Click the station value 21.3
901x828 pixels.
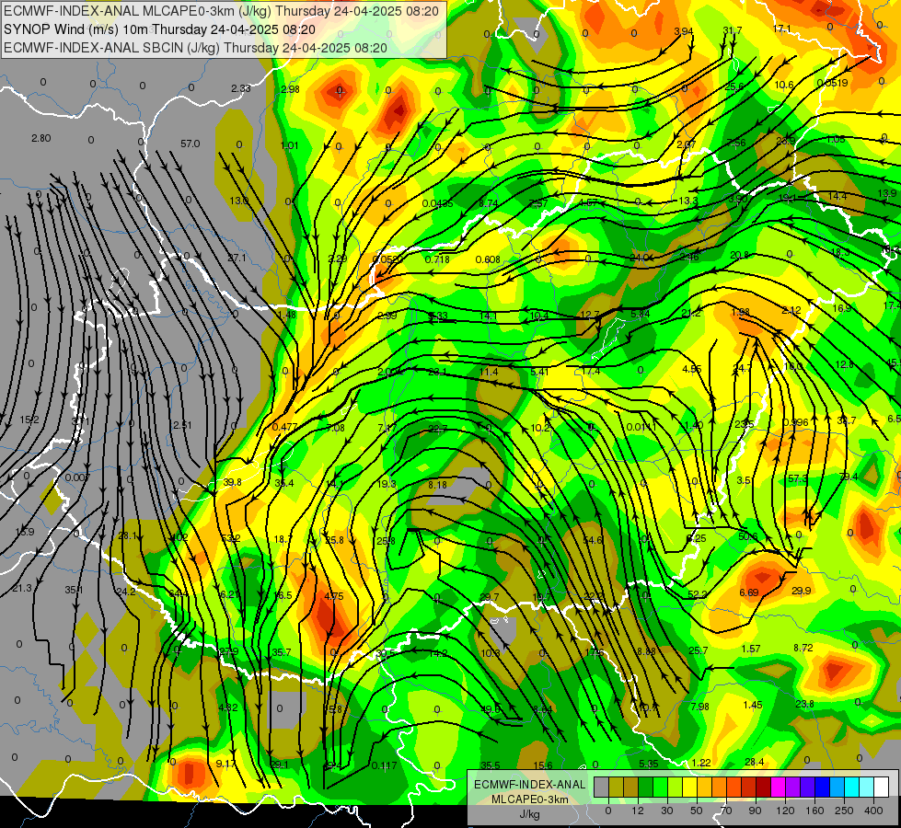click(x=22, y=588)
